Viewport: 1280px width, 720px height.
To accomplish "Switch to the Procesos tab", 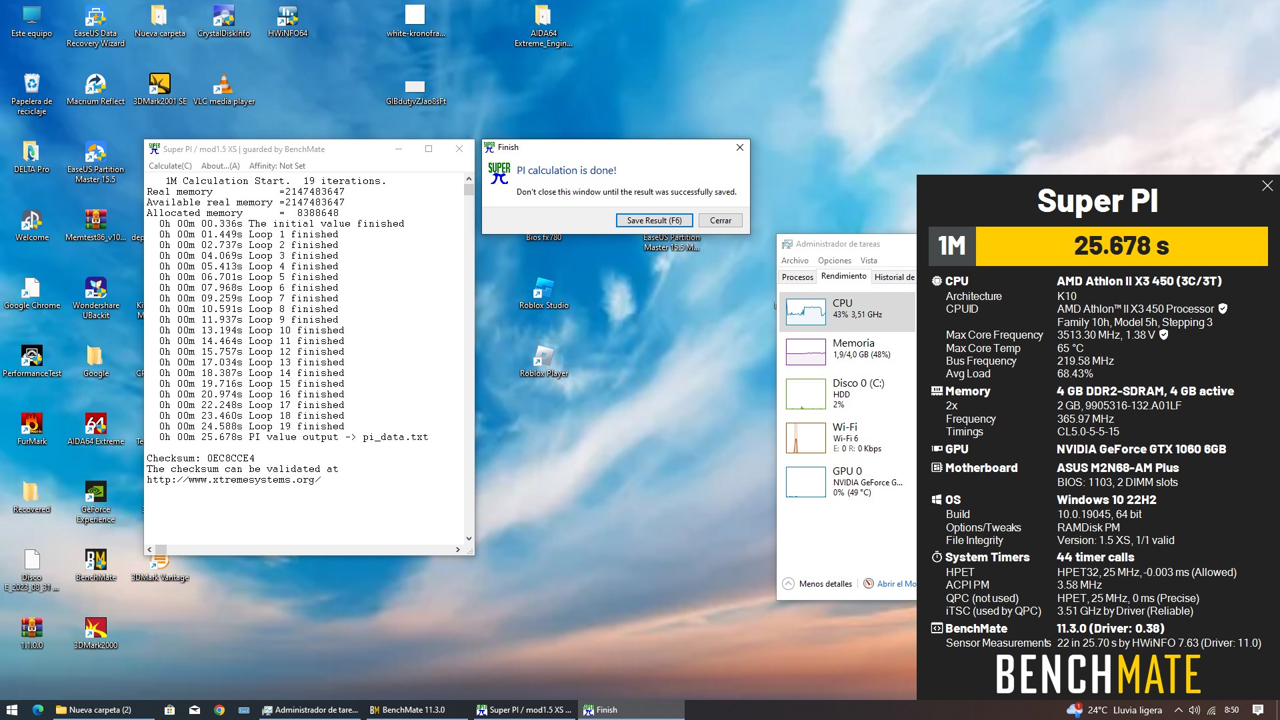I will (797, 277).
